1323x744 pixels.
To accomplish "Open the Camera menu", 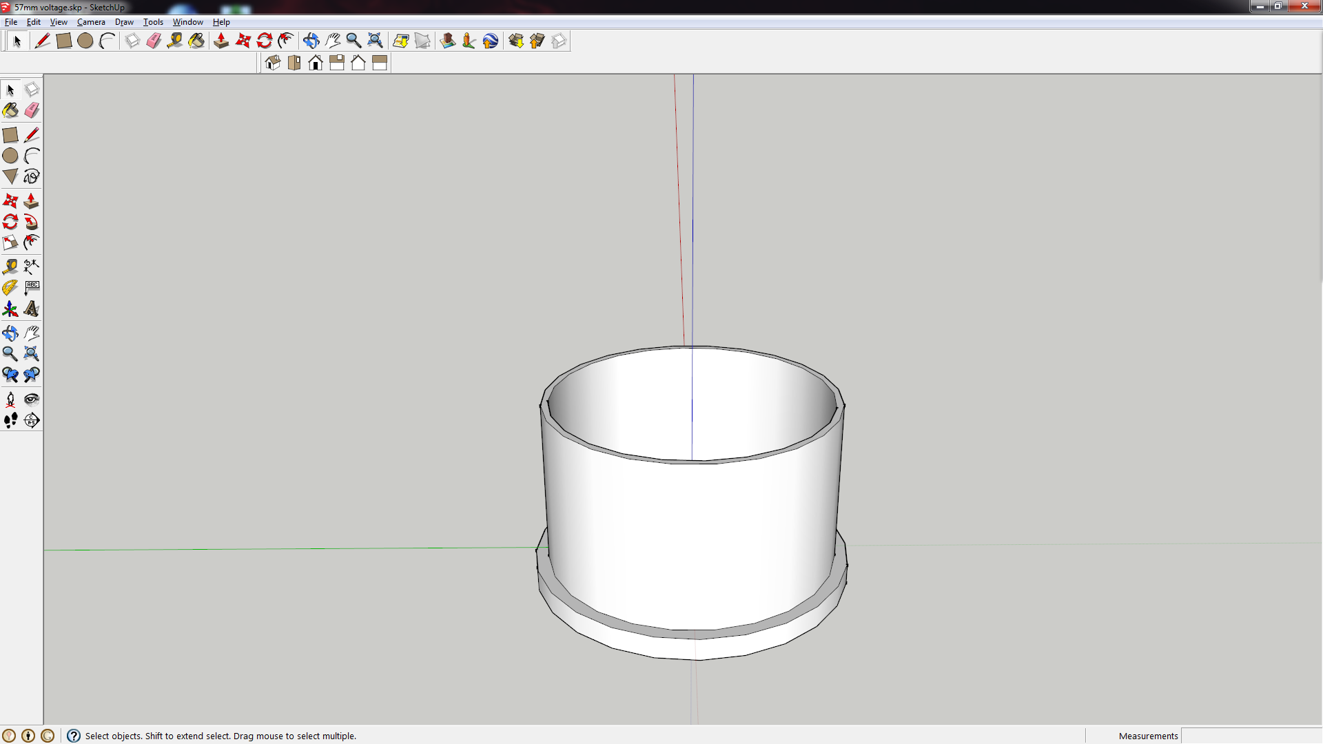I will tap(91, 22).
